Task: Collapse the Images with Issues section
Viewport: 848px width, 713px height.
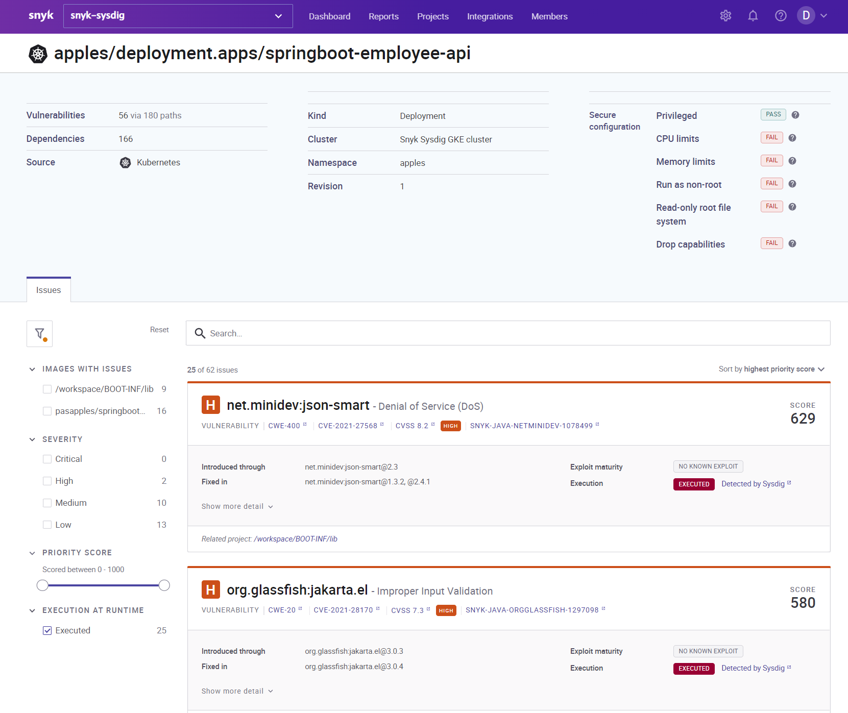Action: tap(32, 369)
